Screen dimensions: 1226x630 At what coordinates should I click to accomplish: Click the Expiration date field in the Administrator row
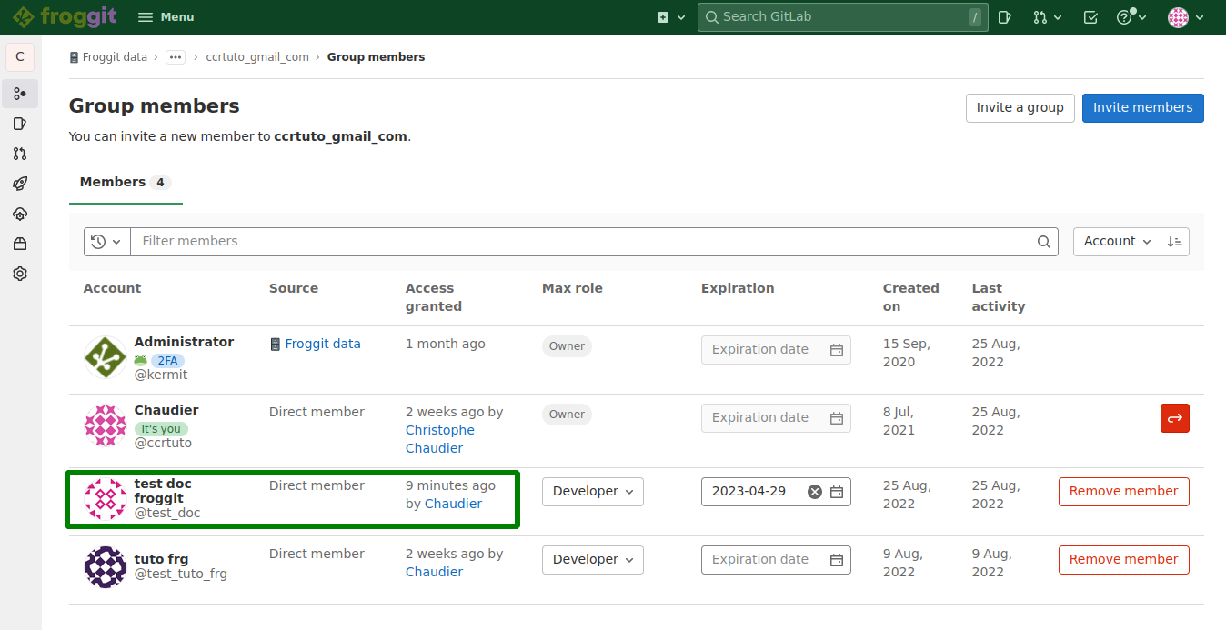(776, 350)
